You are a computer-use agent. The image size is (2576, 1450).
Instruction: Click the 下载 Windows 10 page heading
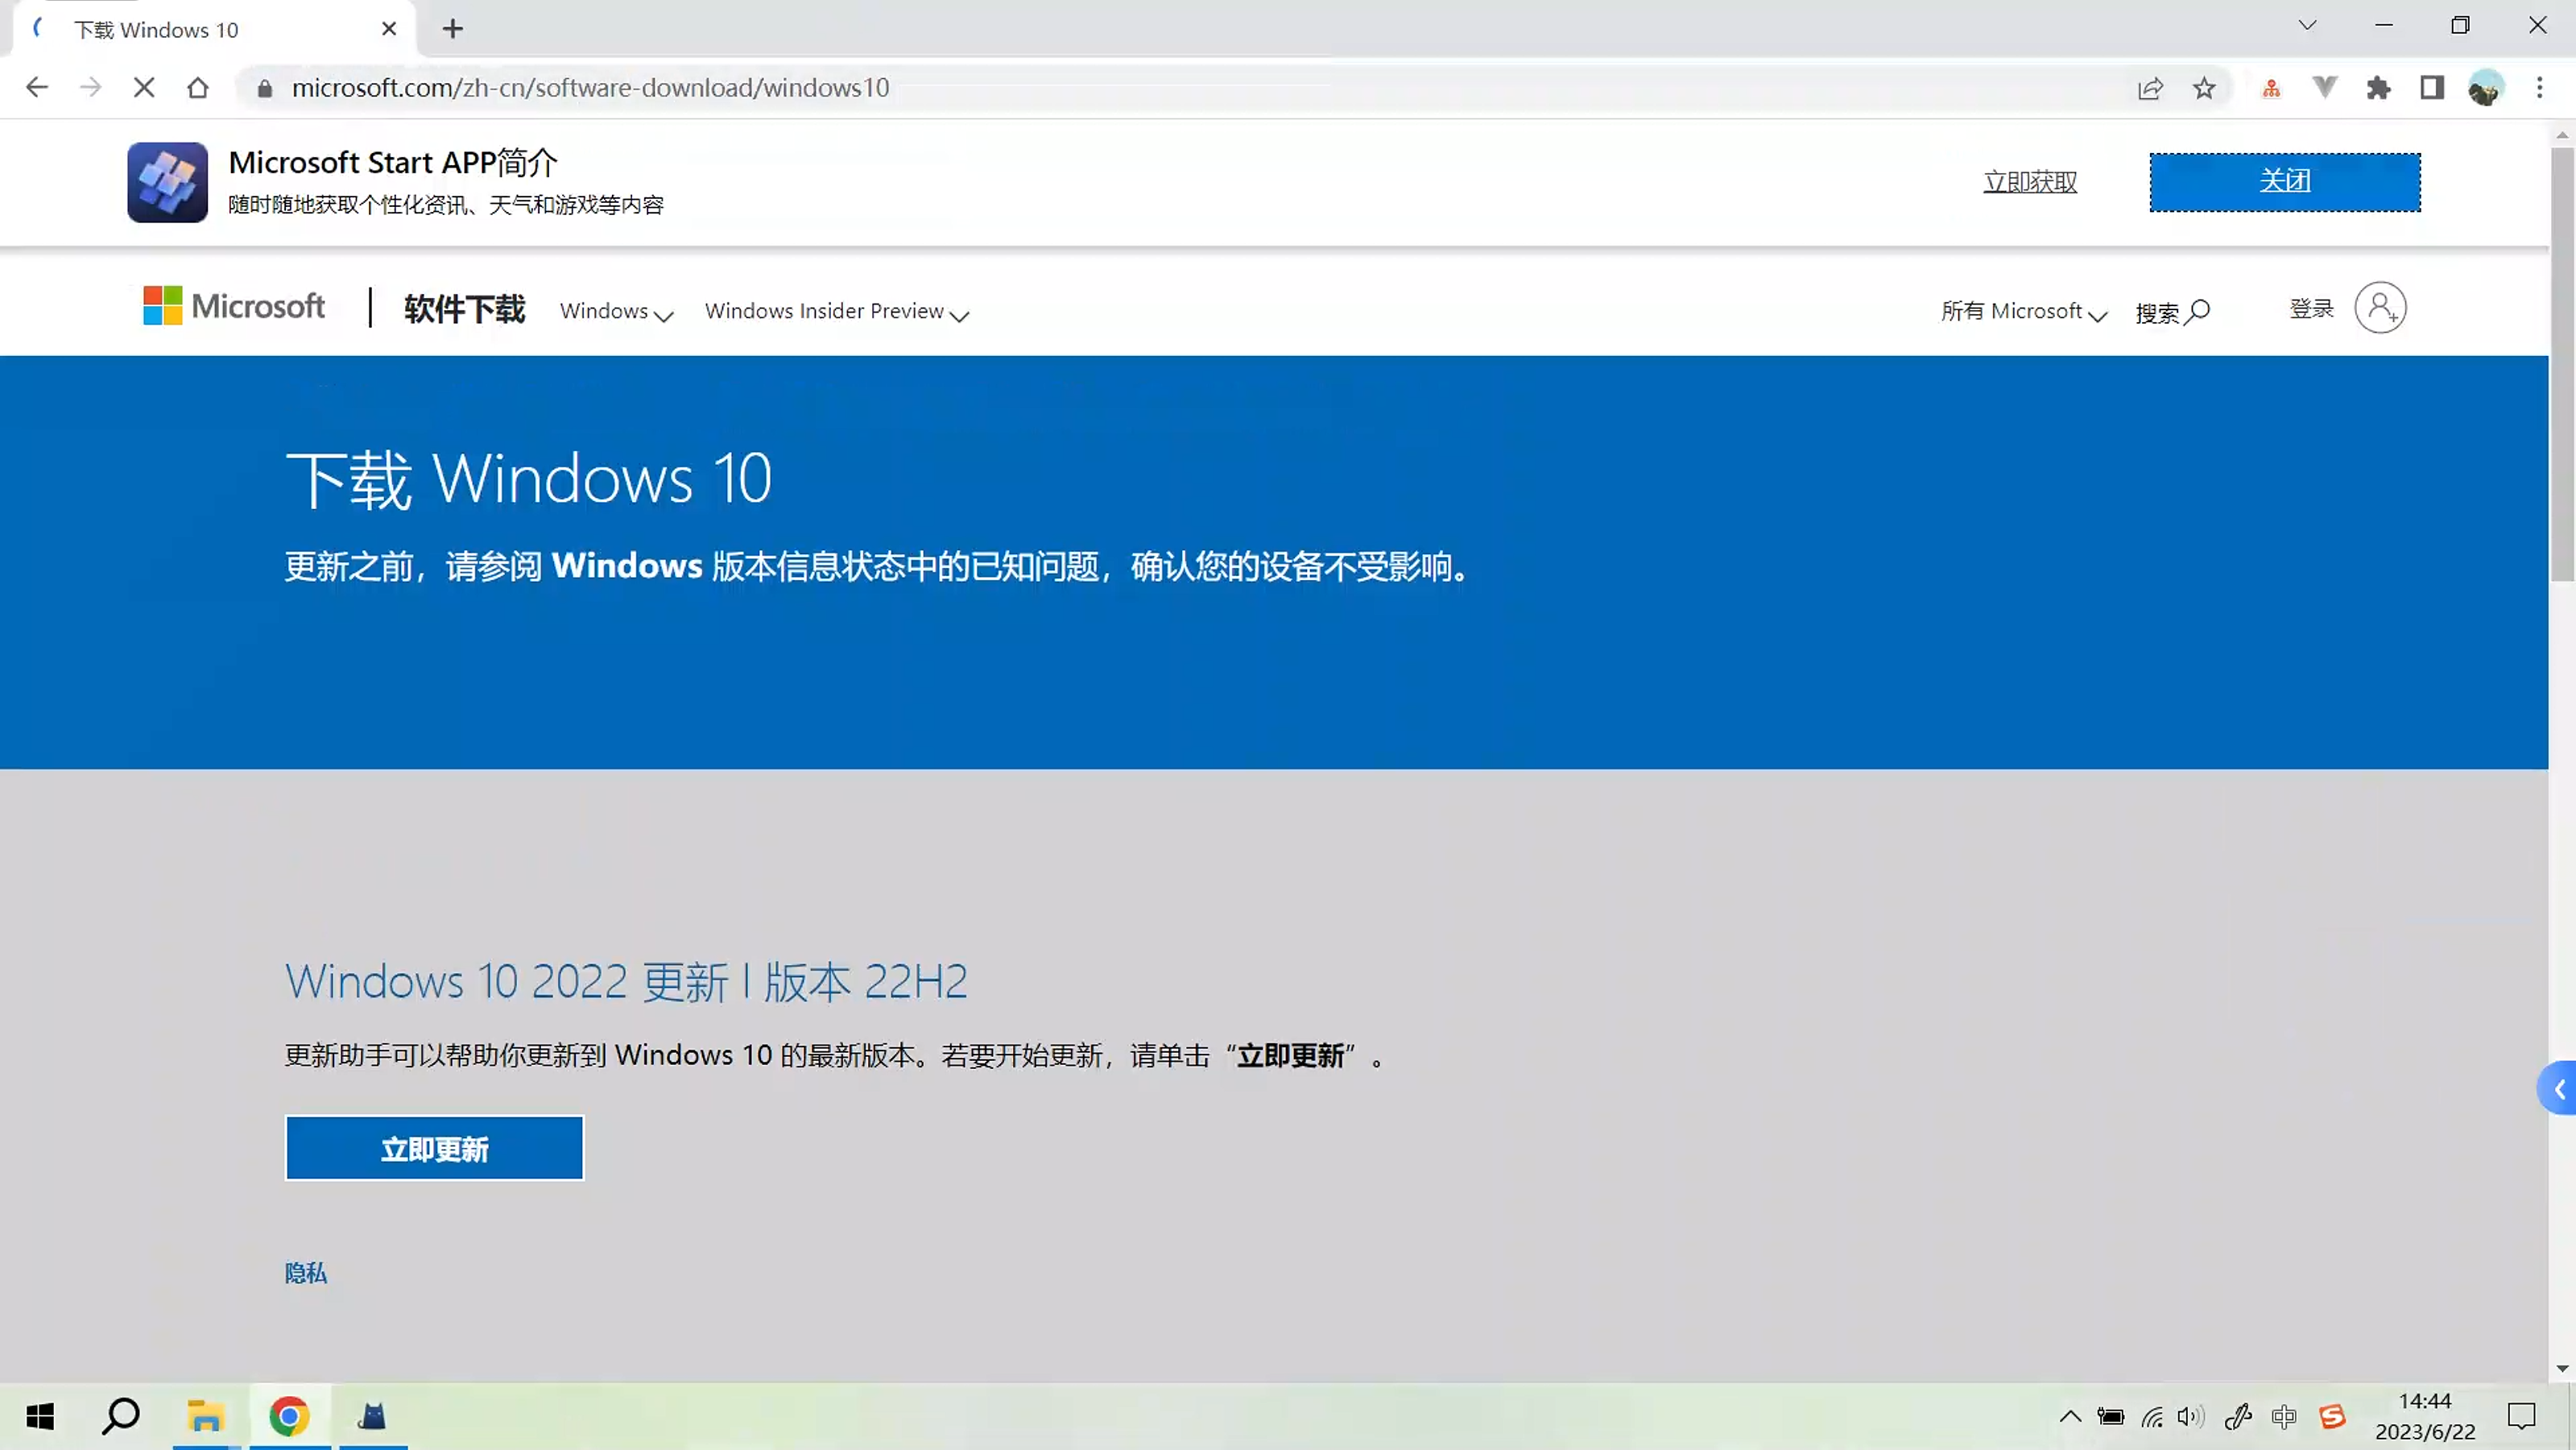pyautogui.click(x=528, y=478)
